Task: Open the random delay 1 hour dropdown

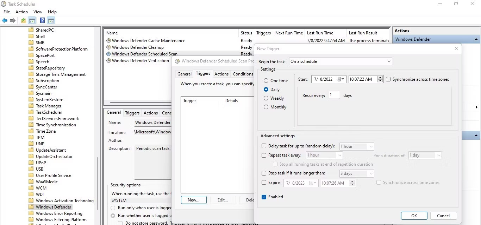Action: [x=357, y=146]
